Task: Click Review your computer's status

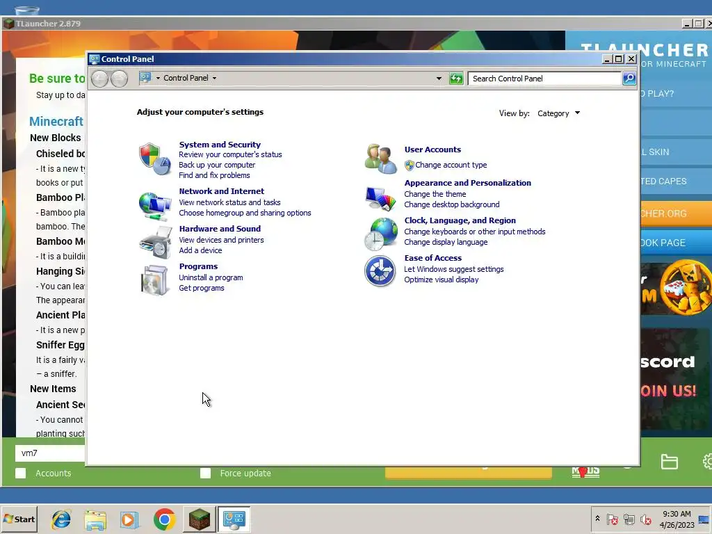Action: (x=230, y=154)
